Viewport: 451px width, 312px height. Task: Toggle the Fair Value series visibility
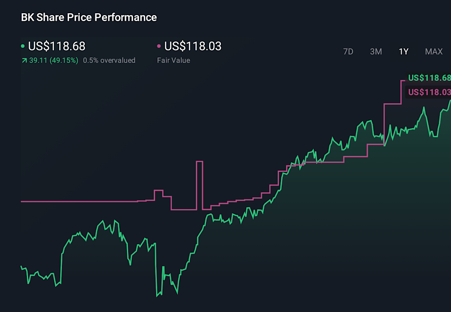click(x=159, y=46)
